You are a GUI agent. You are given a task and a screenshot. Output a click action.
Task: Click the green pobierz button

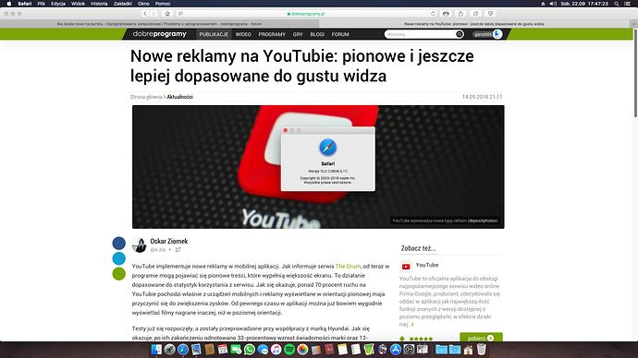click(x=481, y=338)
